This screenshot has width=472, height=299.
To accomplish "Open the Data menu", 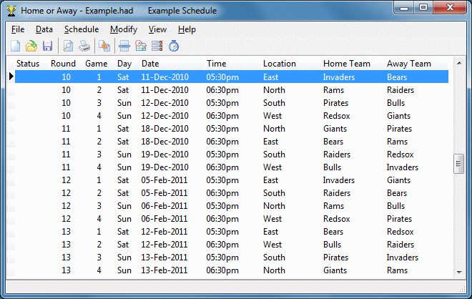I will click(44, 29).
